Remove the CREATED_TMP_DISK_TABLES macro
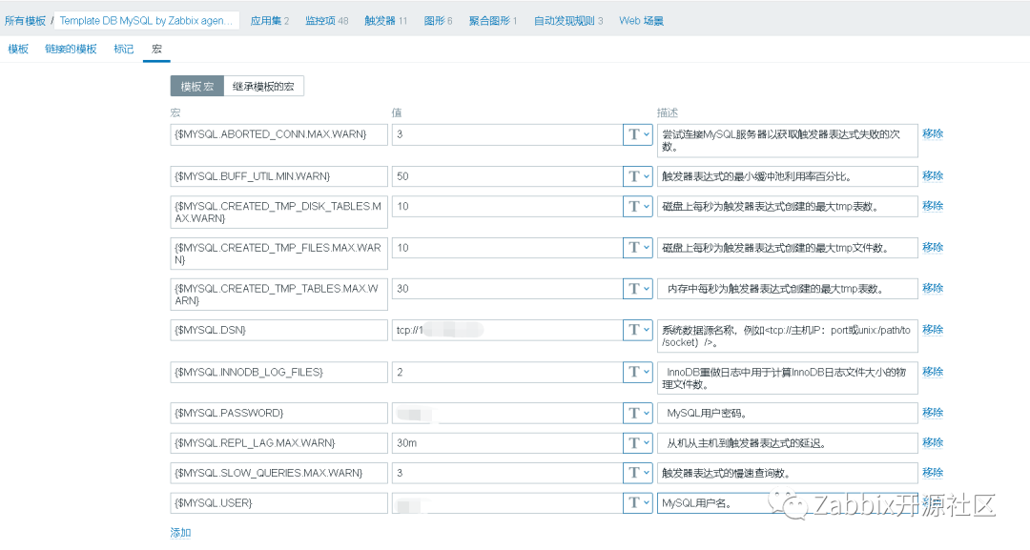Image resolution: width=1030 pixels, height=550 pixels. (932, 206)
